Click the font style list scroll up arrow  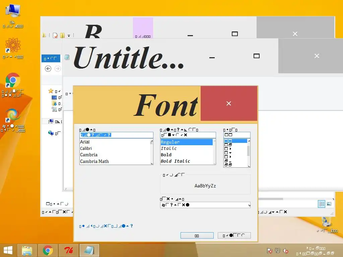pos(214,141)
